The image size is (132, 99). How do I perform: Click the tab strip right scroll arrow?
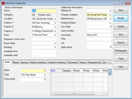tap(111, 62)
